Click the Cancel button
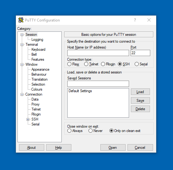 (140, 147)
